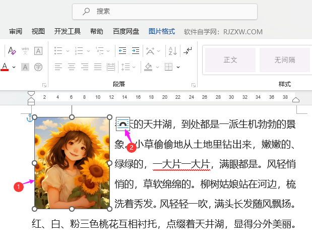Expand borders dropdown arrow

click(x=178, y=67)
